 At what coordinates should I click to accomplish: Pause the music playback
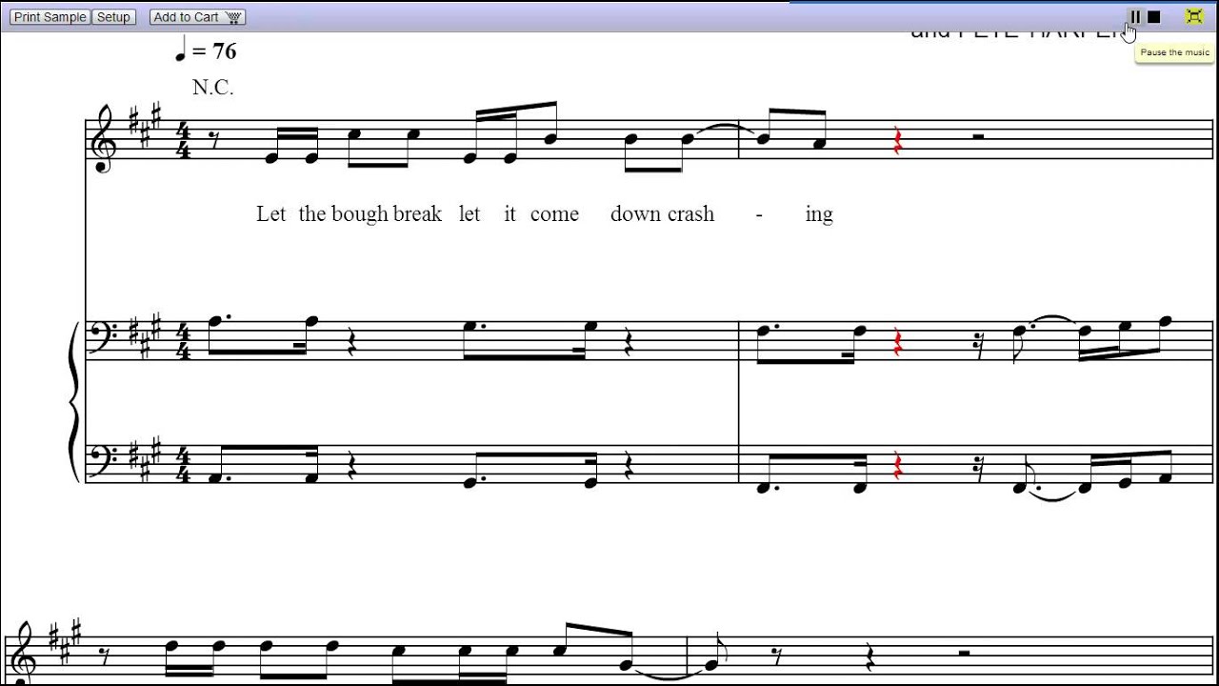pos(1135,16)
